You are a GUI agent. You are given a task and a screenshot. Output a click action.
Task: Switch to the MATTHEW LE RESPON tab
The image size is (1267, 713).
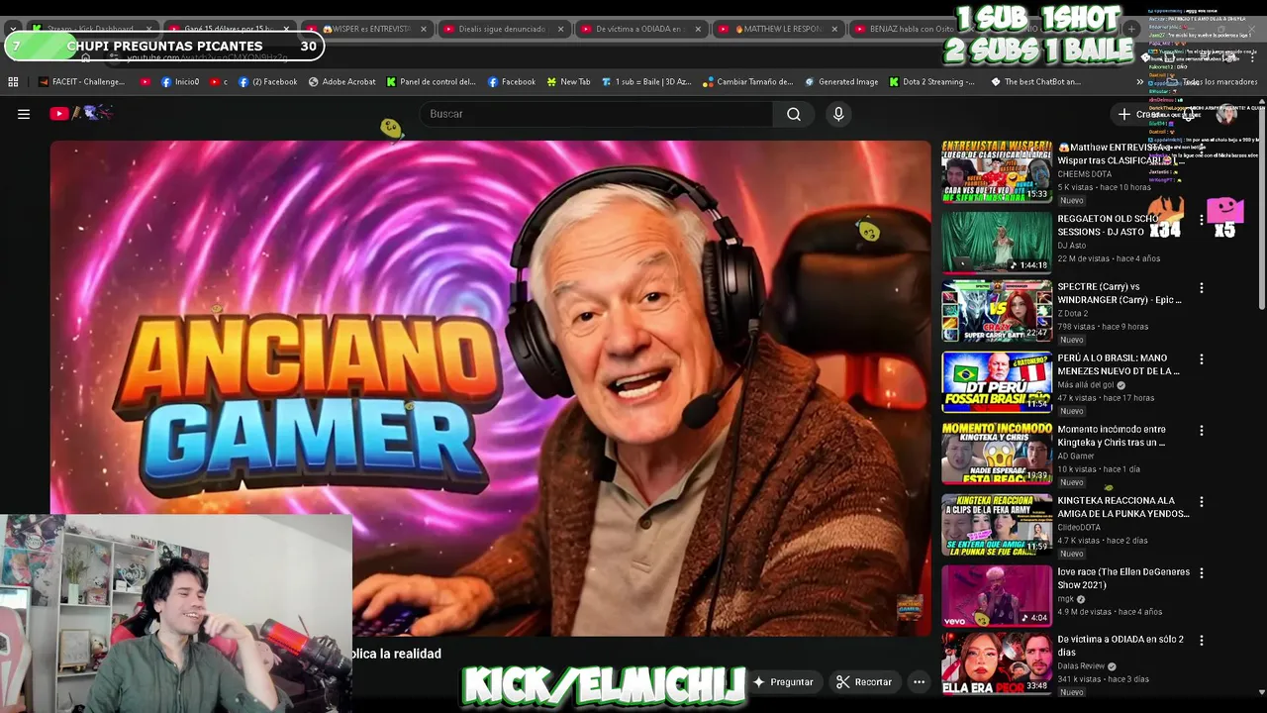tap(779, 29)
